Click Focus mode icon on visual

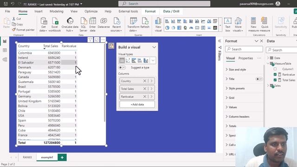(x=97, y=40)
